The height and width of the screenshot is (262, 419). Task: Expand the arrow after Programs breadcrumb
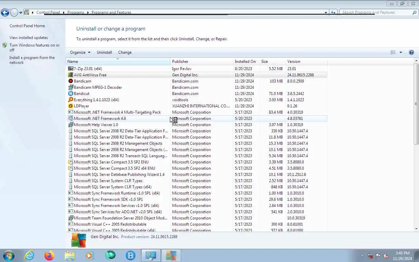[88, 12]
